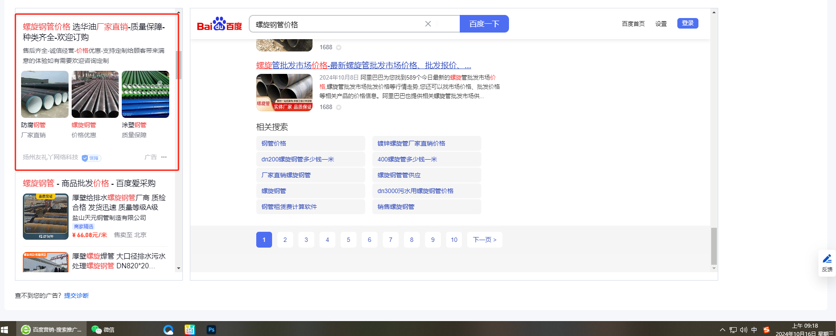Click the 保障 guarantee badge on the ad

point(91,158)
